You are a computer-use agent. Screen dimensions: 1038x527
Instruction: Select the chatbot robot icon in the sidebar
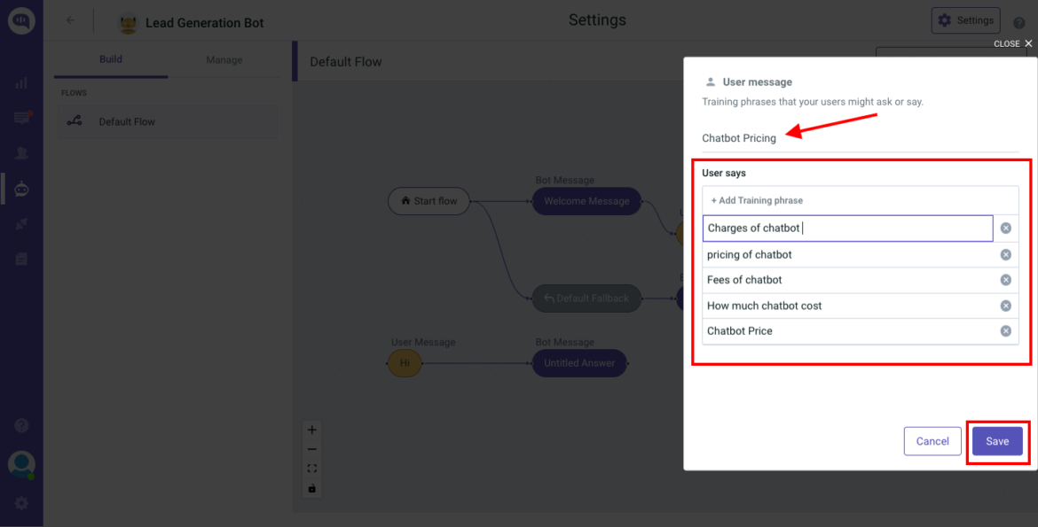[21, 188]
